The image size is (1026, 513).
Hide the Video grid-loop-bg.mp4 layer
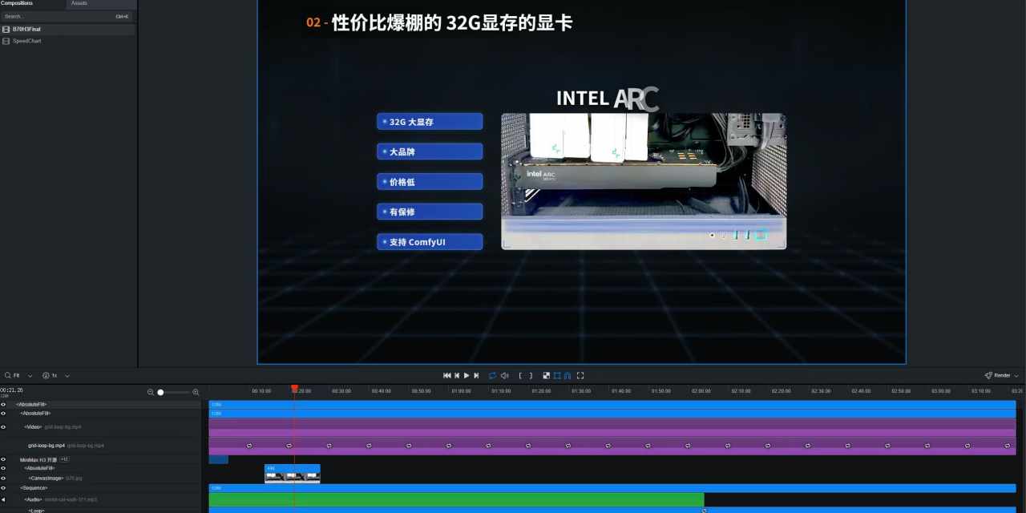3,427
